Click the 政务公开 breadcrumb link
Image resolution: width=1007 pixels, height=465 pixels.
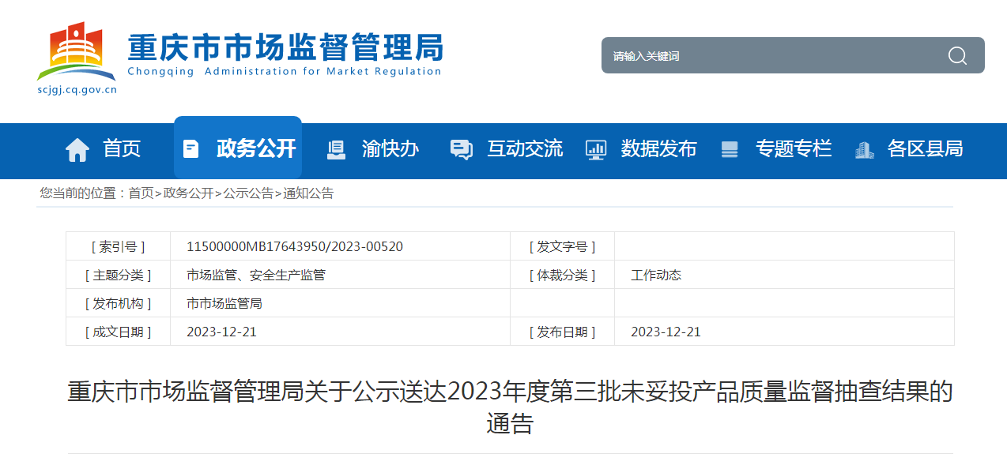point(188,193)
